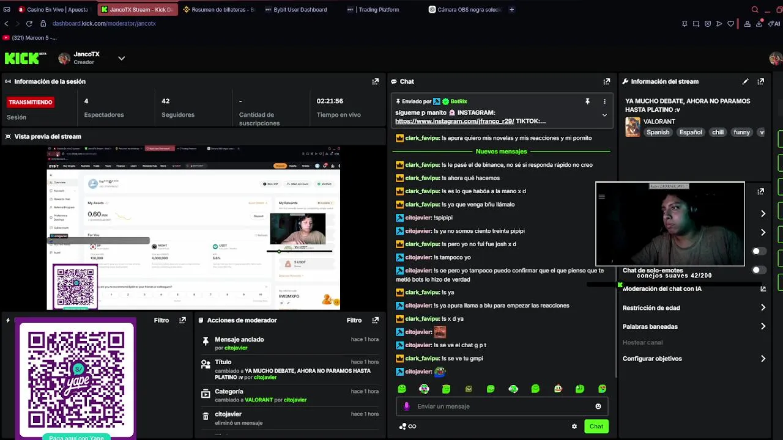783x440 pixels.
Task: Open the browser player triangle icon
Action: click(x=719, y=24)
